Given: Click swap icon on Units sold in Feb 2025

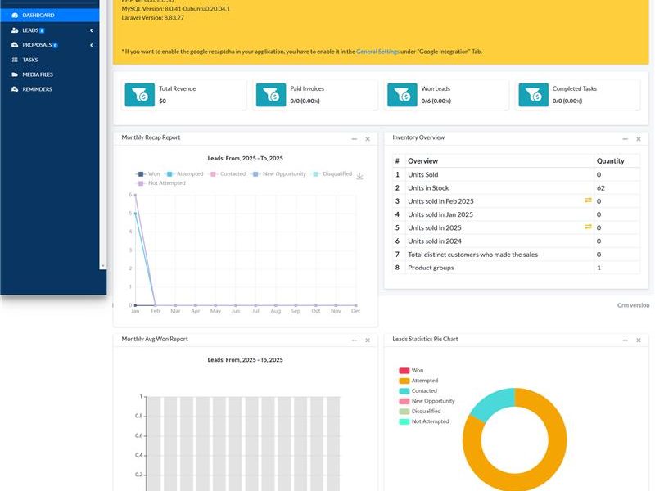Looking at the screenshot, I should [x=588, y=200].
